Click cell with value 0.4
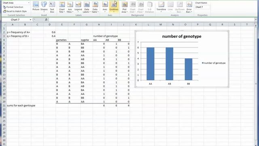Image resolution: width=259 pixels, height=146 pixels. pos(49,36)
